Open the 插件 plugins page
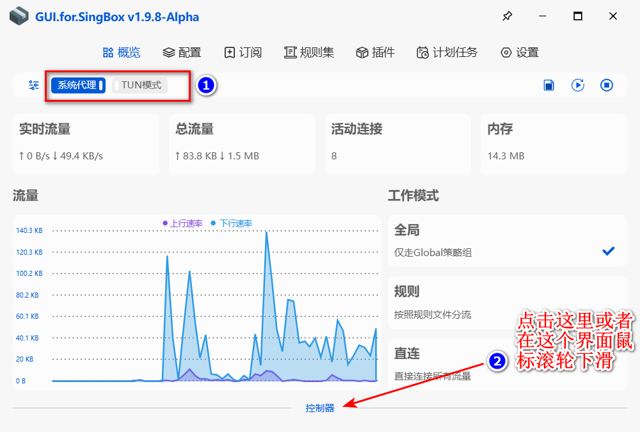The height and width of the screenshot is (432, 640). pyautogui.click(x=375, y=52)
